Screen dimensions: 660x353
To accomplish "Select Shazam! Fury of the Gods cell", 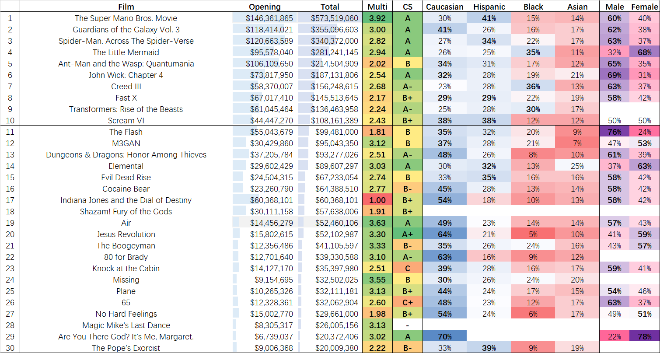I will 126,212.
